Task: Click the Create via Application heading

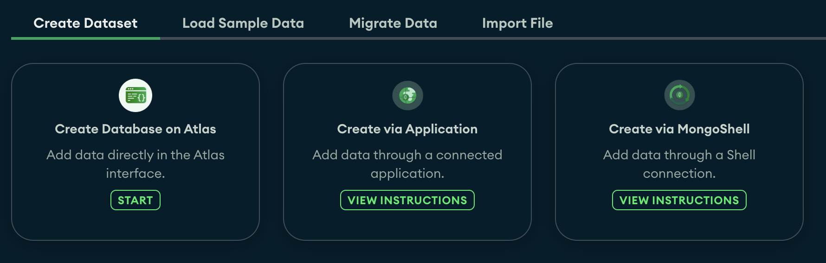Action: pyautogui.click(x=407, y=129)
